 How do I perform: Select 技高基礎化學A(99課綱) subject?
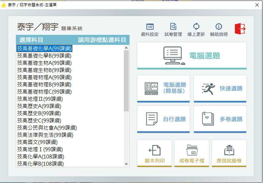(45, 48)
